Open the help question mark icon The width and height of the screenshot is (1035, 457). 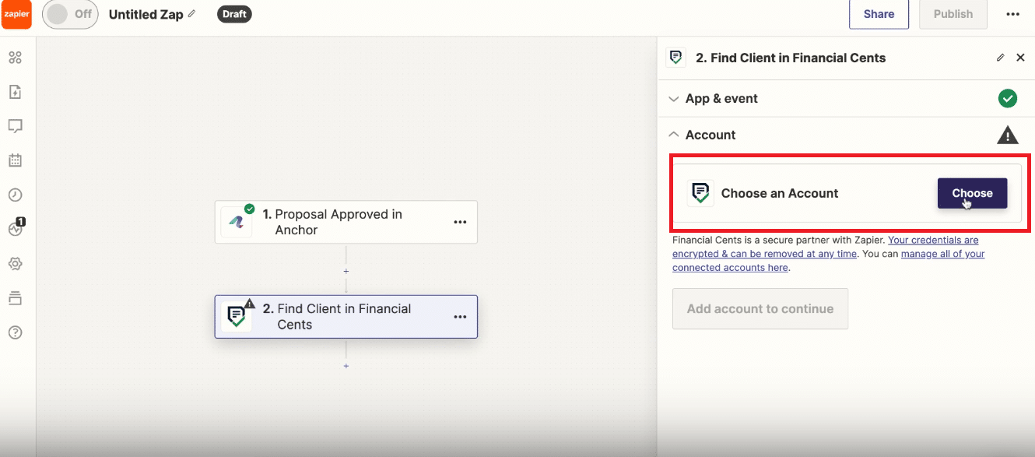point(15,332)
